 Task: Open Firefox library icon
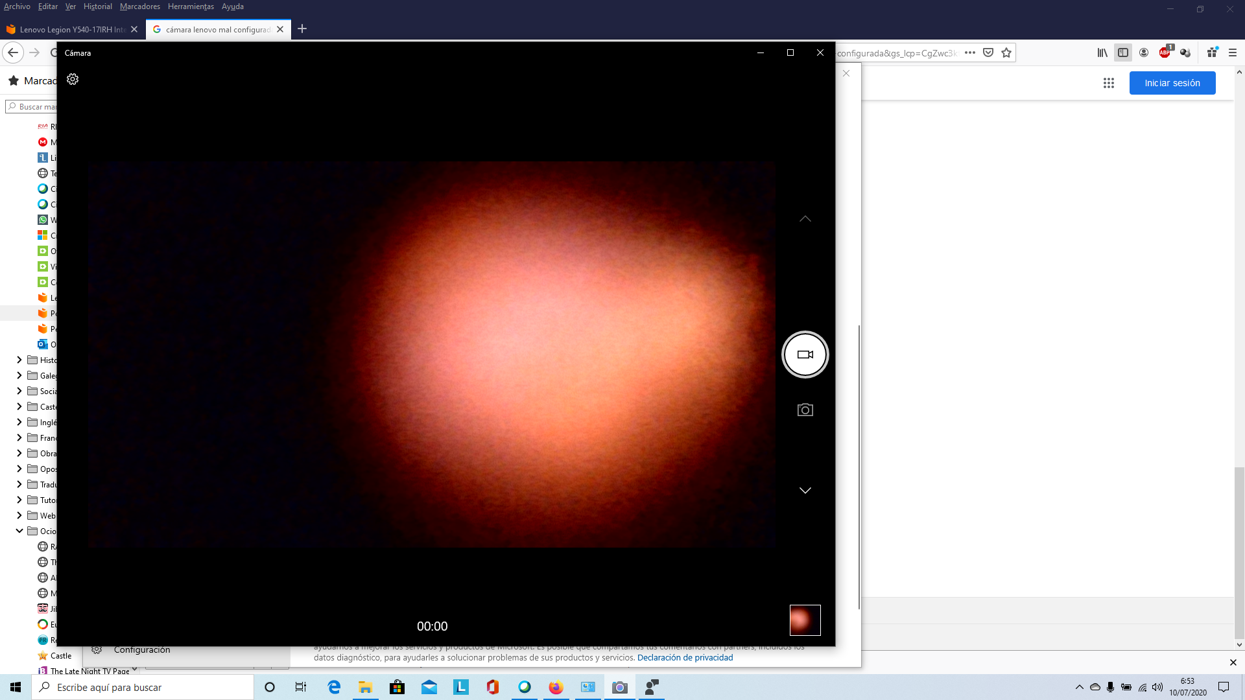(1102, 53)
